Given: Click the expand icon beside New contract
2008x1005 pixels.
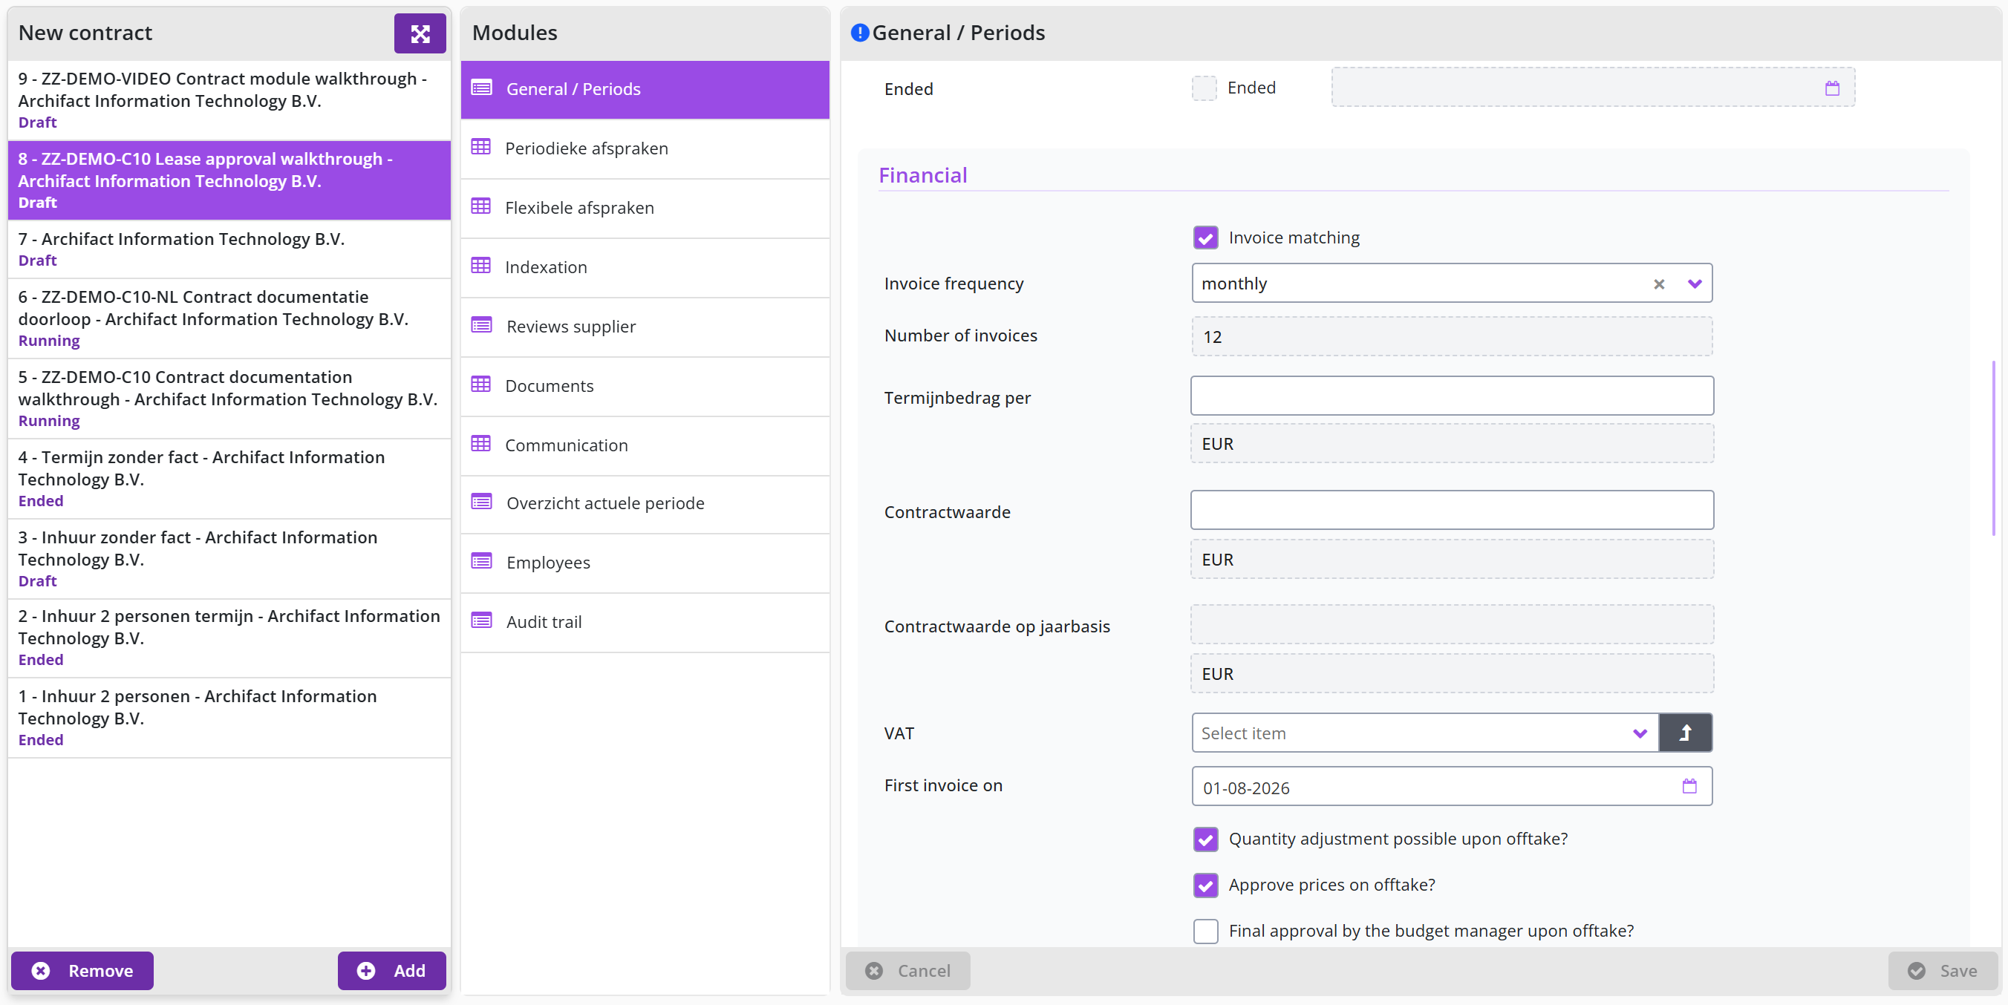Looking at the screenshot, I should (420, 33).
